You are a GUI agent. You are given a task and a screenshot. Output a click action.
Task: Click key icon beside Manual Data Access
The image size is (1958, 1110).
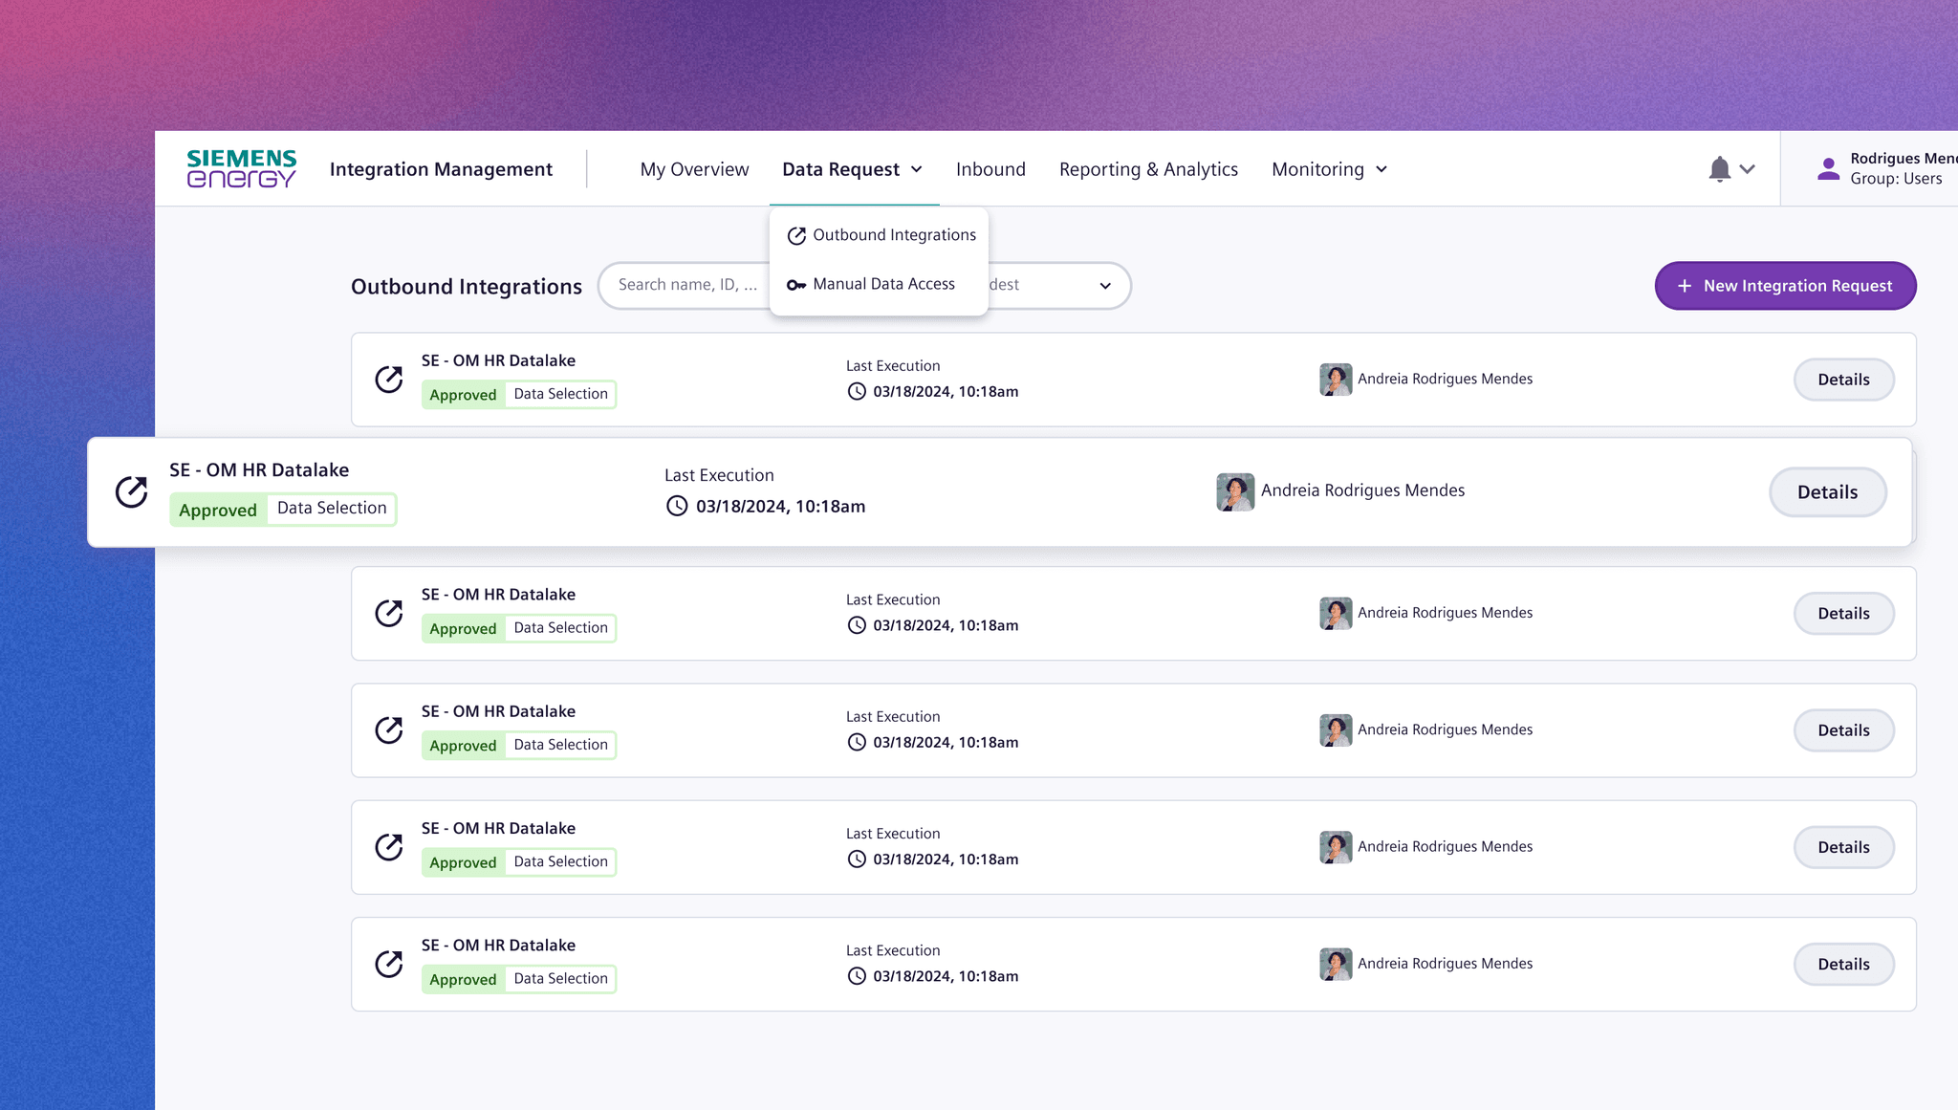(x=795, y=285)
